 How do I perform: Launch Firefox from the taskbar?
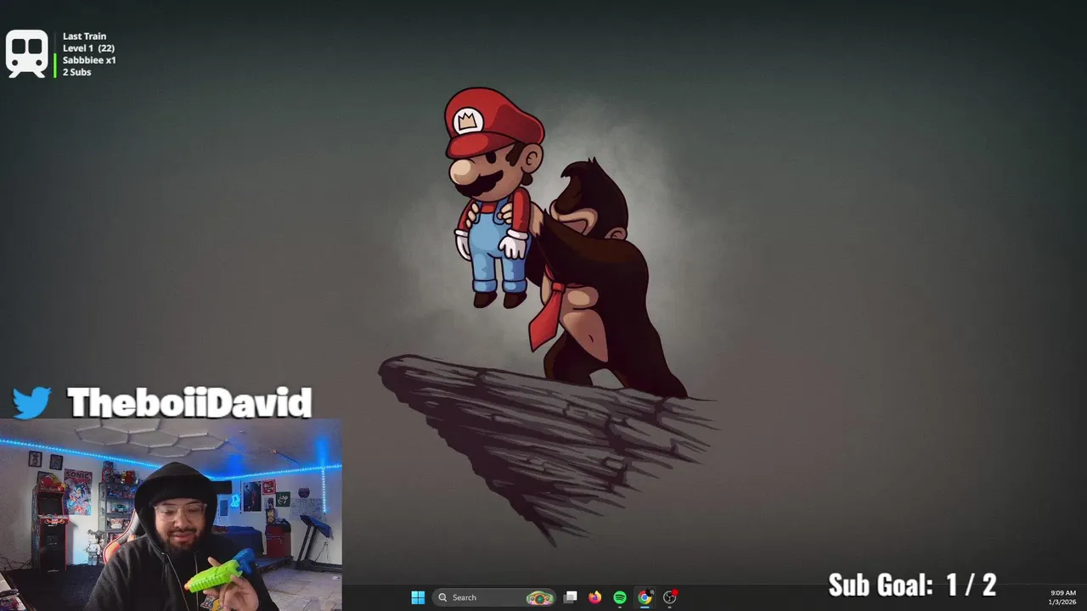pos(595,597)
